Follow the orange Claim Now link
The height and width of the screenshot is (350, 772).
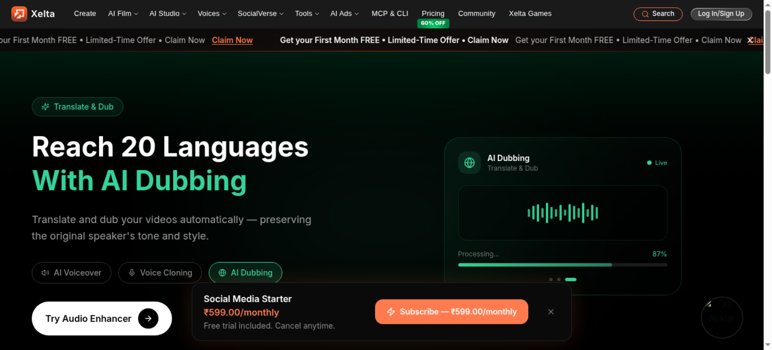pos(232,40)
